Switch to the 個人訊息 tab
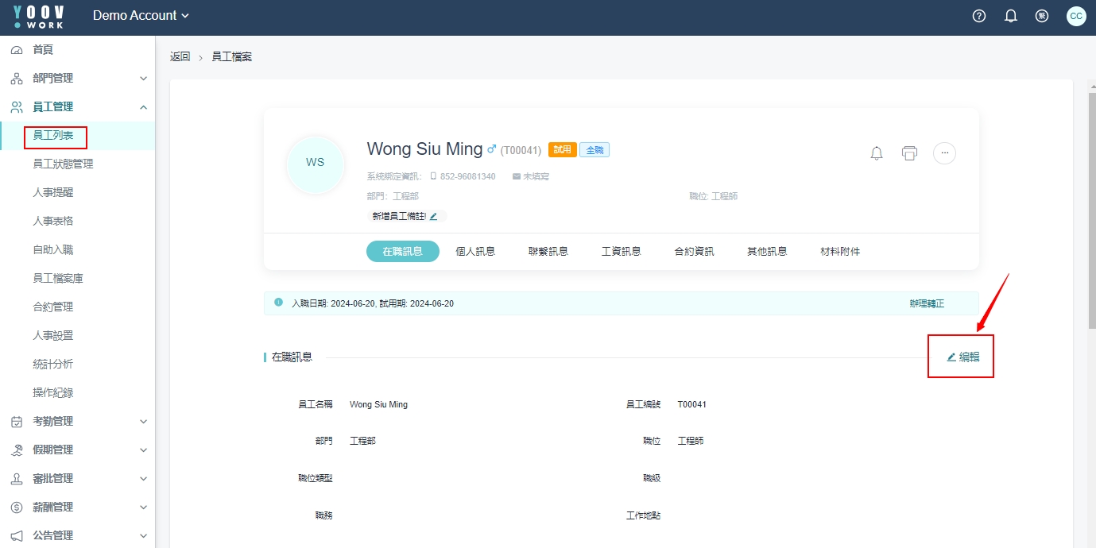The image size is (1096, 548). coord(475,251)
